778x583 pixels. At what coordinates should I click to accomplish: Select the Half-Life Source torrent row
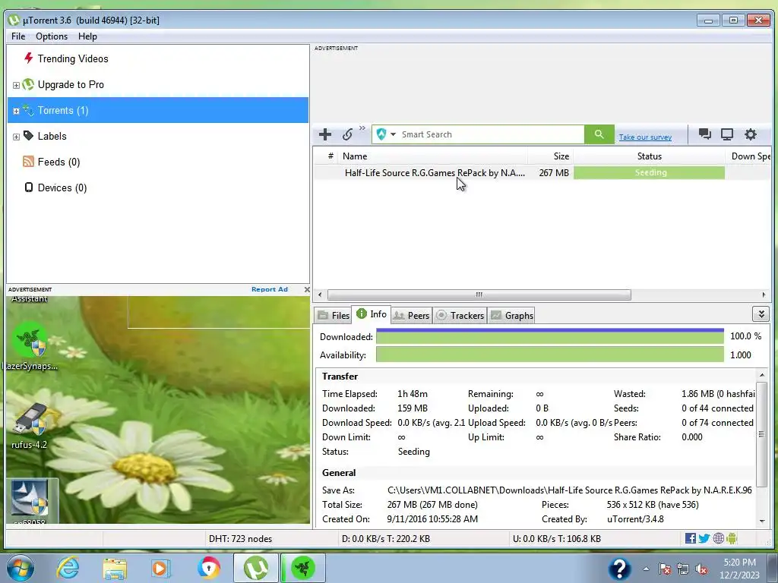click(542, 172)
